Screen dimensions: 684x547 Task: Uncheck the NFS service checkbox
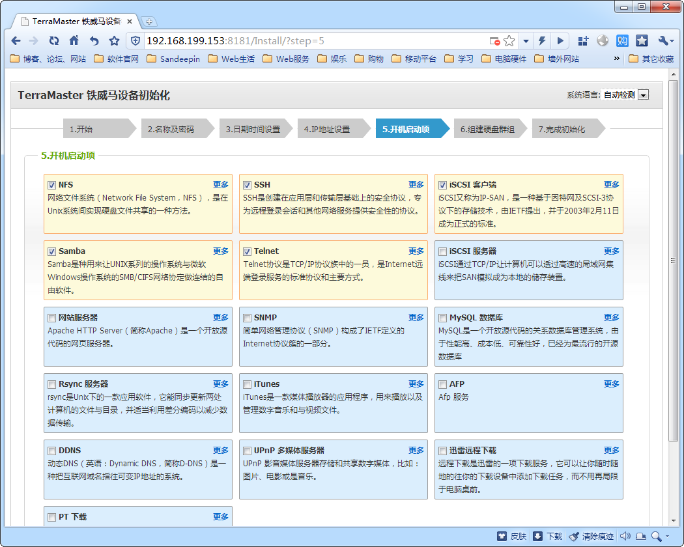click(52, 185)
